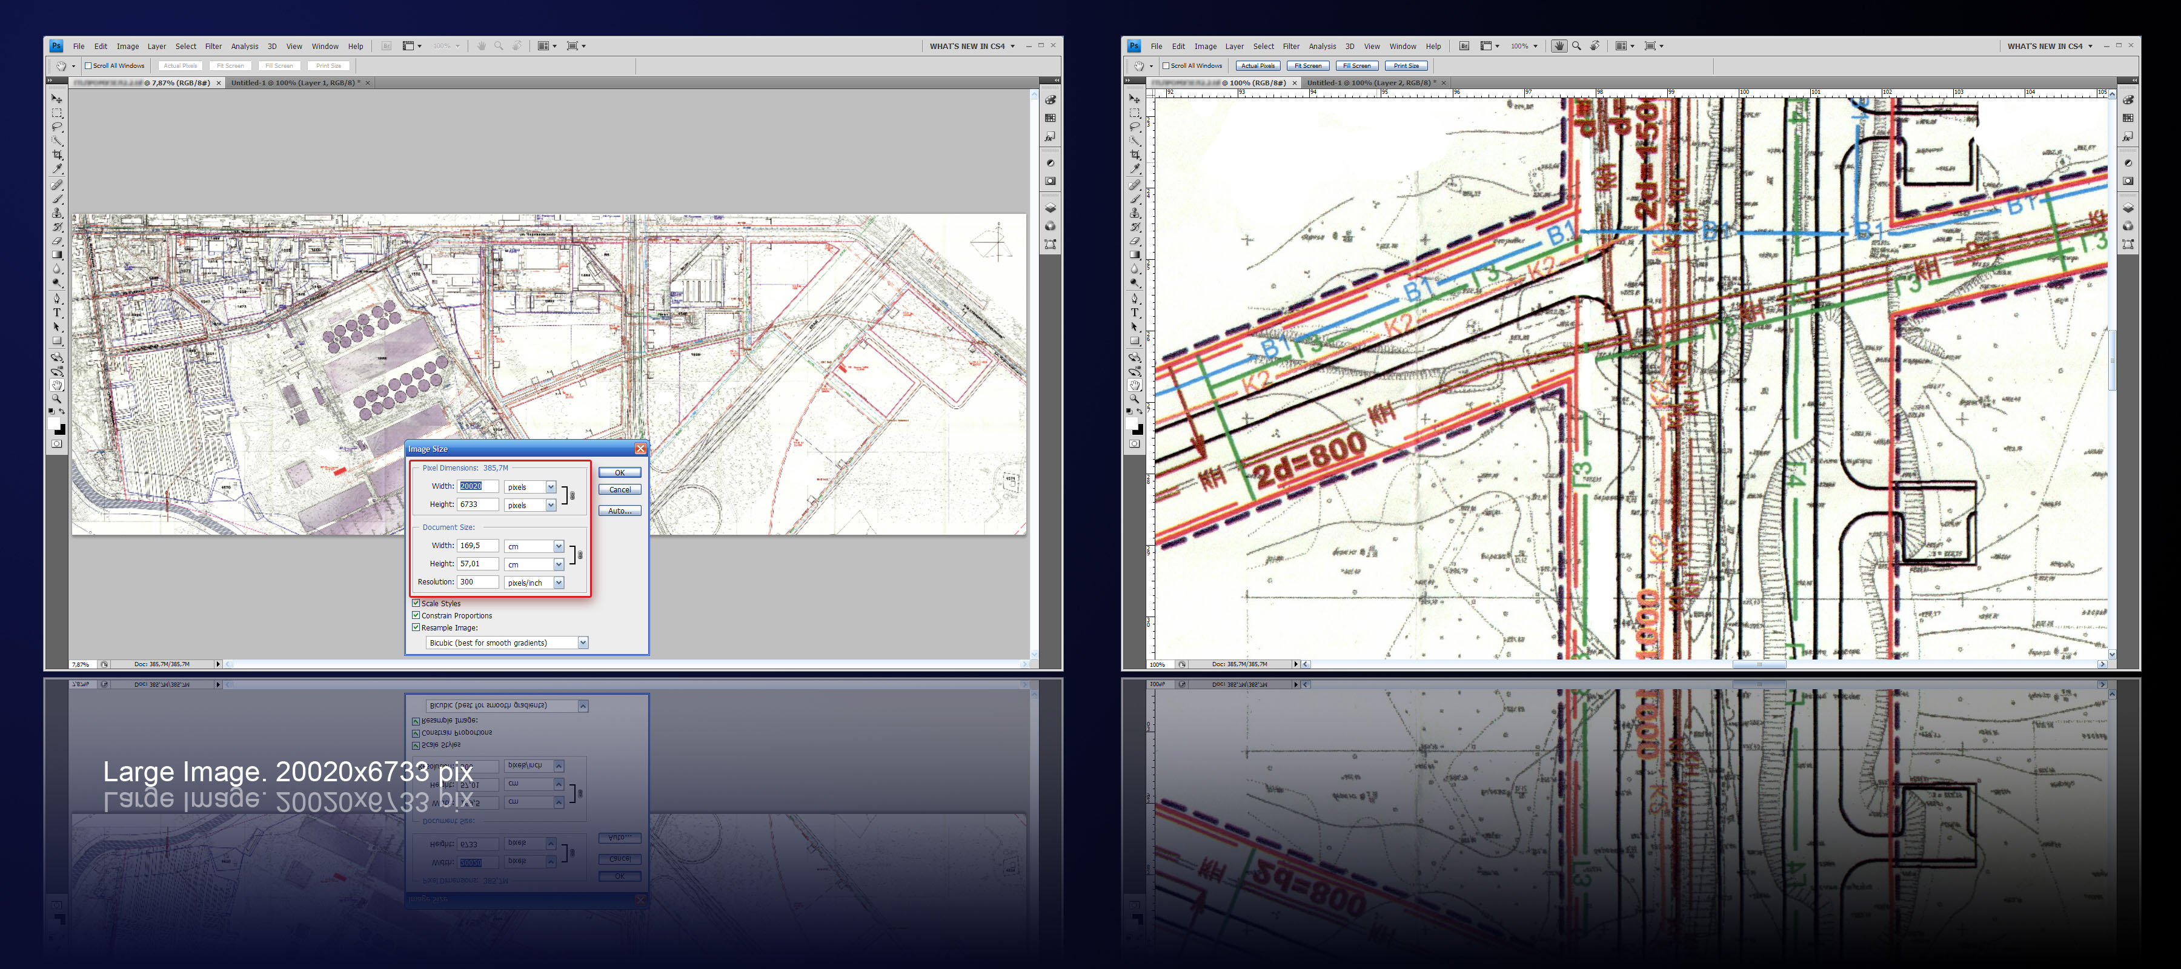Disable the Resample Image checkbox
Screen dimensions: 2181x969
(417, 628)
